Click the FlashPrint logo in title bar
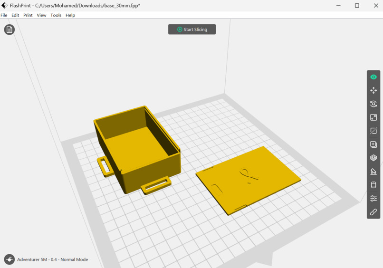This screenshot has width=383, height=268. (4, 5)
